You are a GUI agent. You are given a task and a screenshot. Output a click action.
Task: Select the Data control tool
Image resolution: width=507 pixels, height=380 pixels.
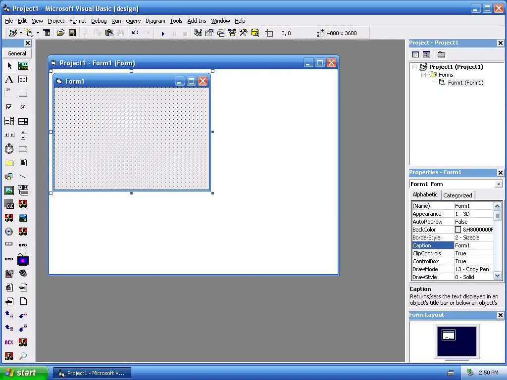pyautogui.click(x=23, y=190)
